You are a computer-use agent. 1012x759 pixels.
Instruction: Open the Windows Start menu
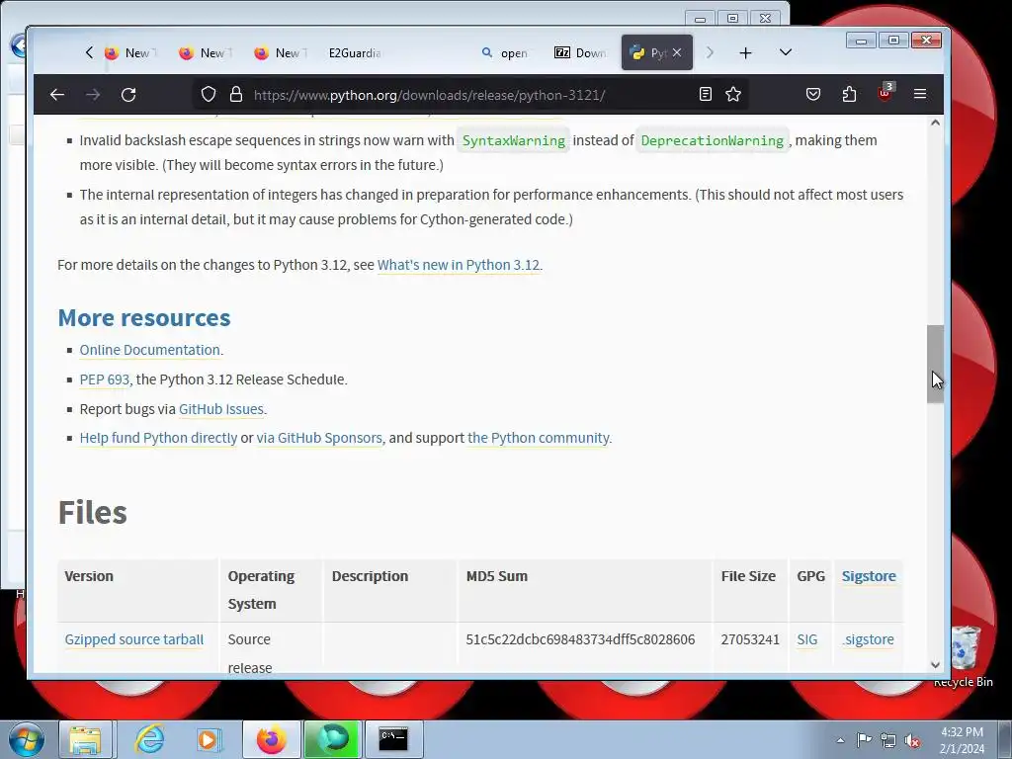tap(26, 739)
